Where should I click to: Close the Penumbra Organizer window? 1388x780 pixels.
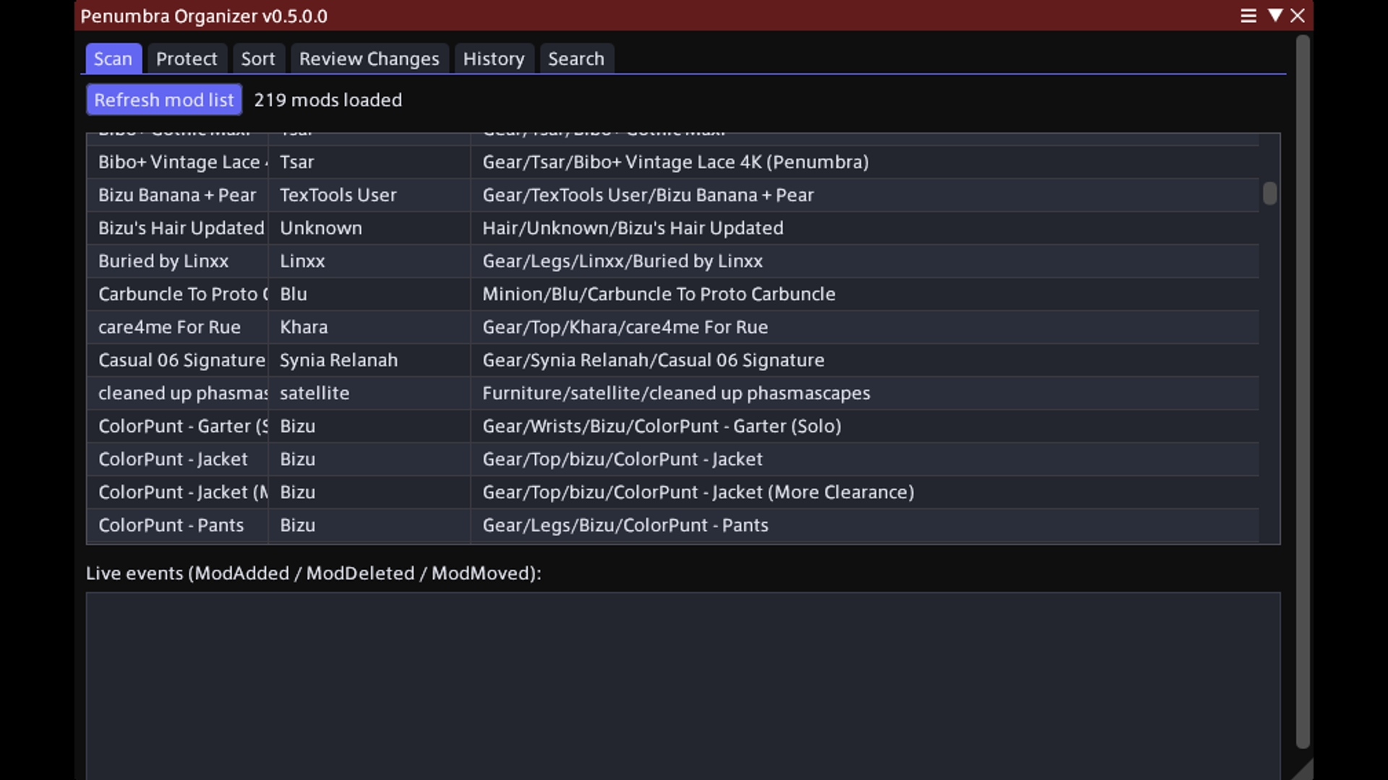(x=1298, y=16)
